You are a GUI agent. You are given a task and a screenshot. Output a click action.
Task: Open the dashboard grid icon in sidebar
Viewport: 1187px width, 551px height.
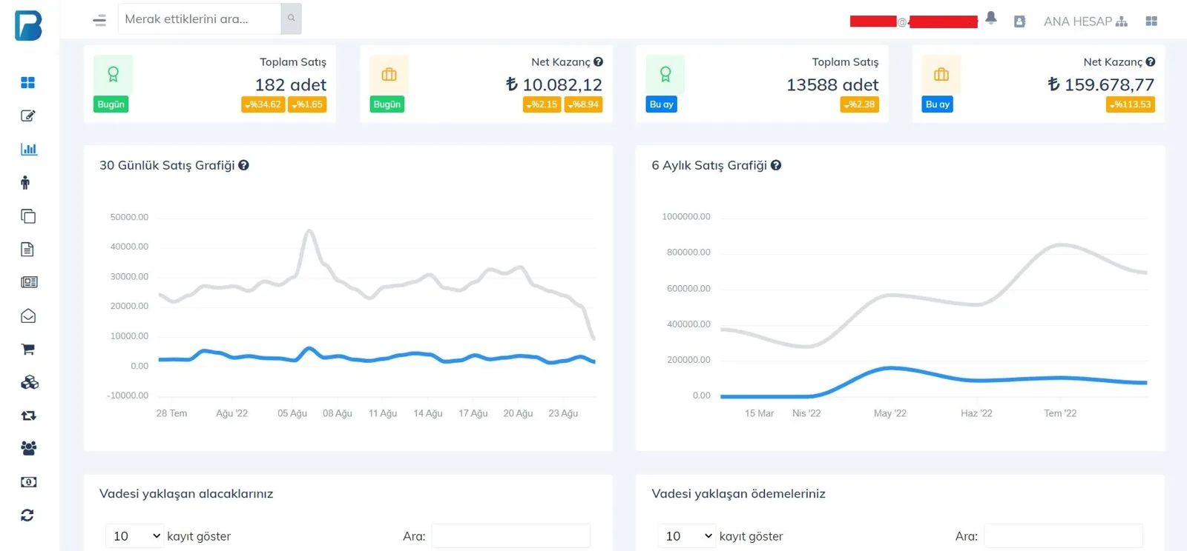pos(28,83)
